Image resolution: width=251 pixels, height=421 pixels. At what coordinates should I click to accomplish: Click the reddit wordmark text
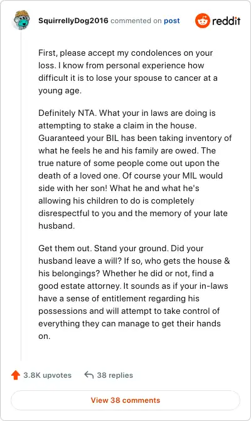click(x=226, y=21)
